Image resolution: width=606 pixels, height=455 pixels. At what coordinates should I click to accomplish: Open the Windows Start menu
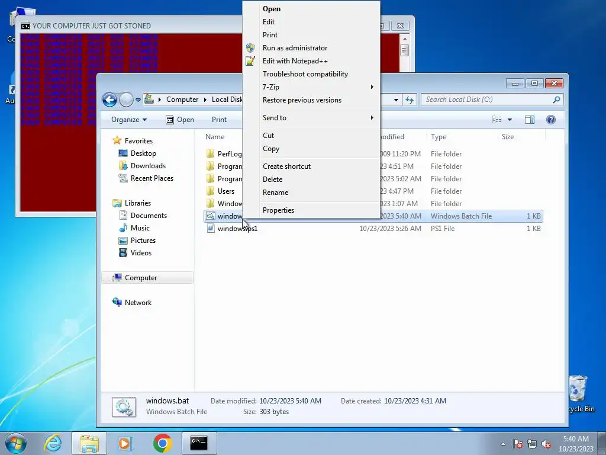click(16, 443)
